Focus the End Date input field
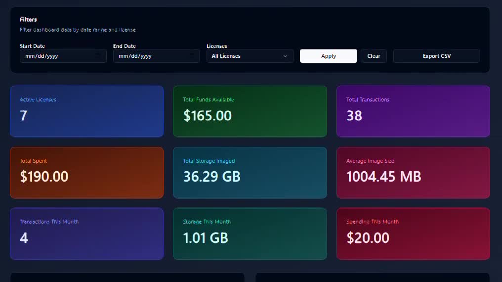 point(148,56)
